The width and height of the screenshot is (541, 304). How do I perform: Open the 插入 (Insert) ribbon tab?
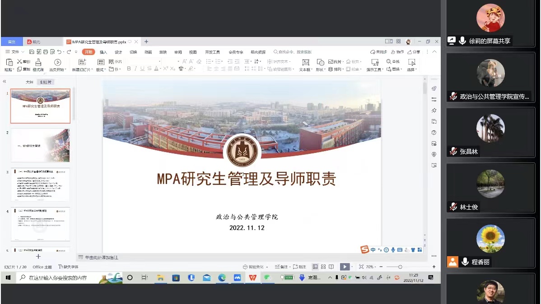click(x=103, y=52)
